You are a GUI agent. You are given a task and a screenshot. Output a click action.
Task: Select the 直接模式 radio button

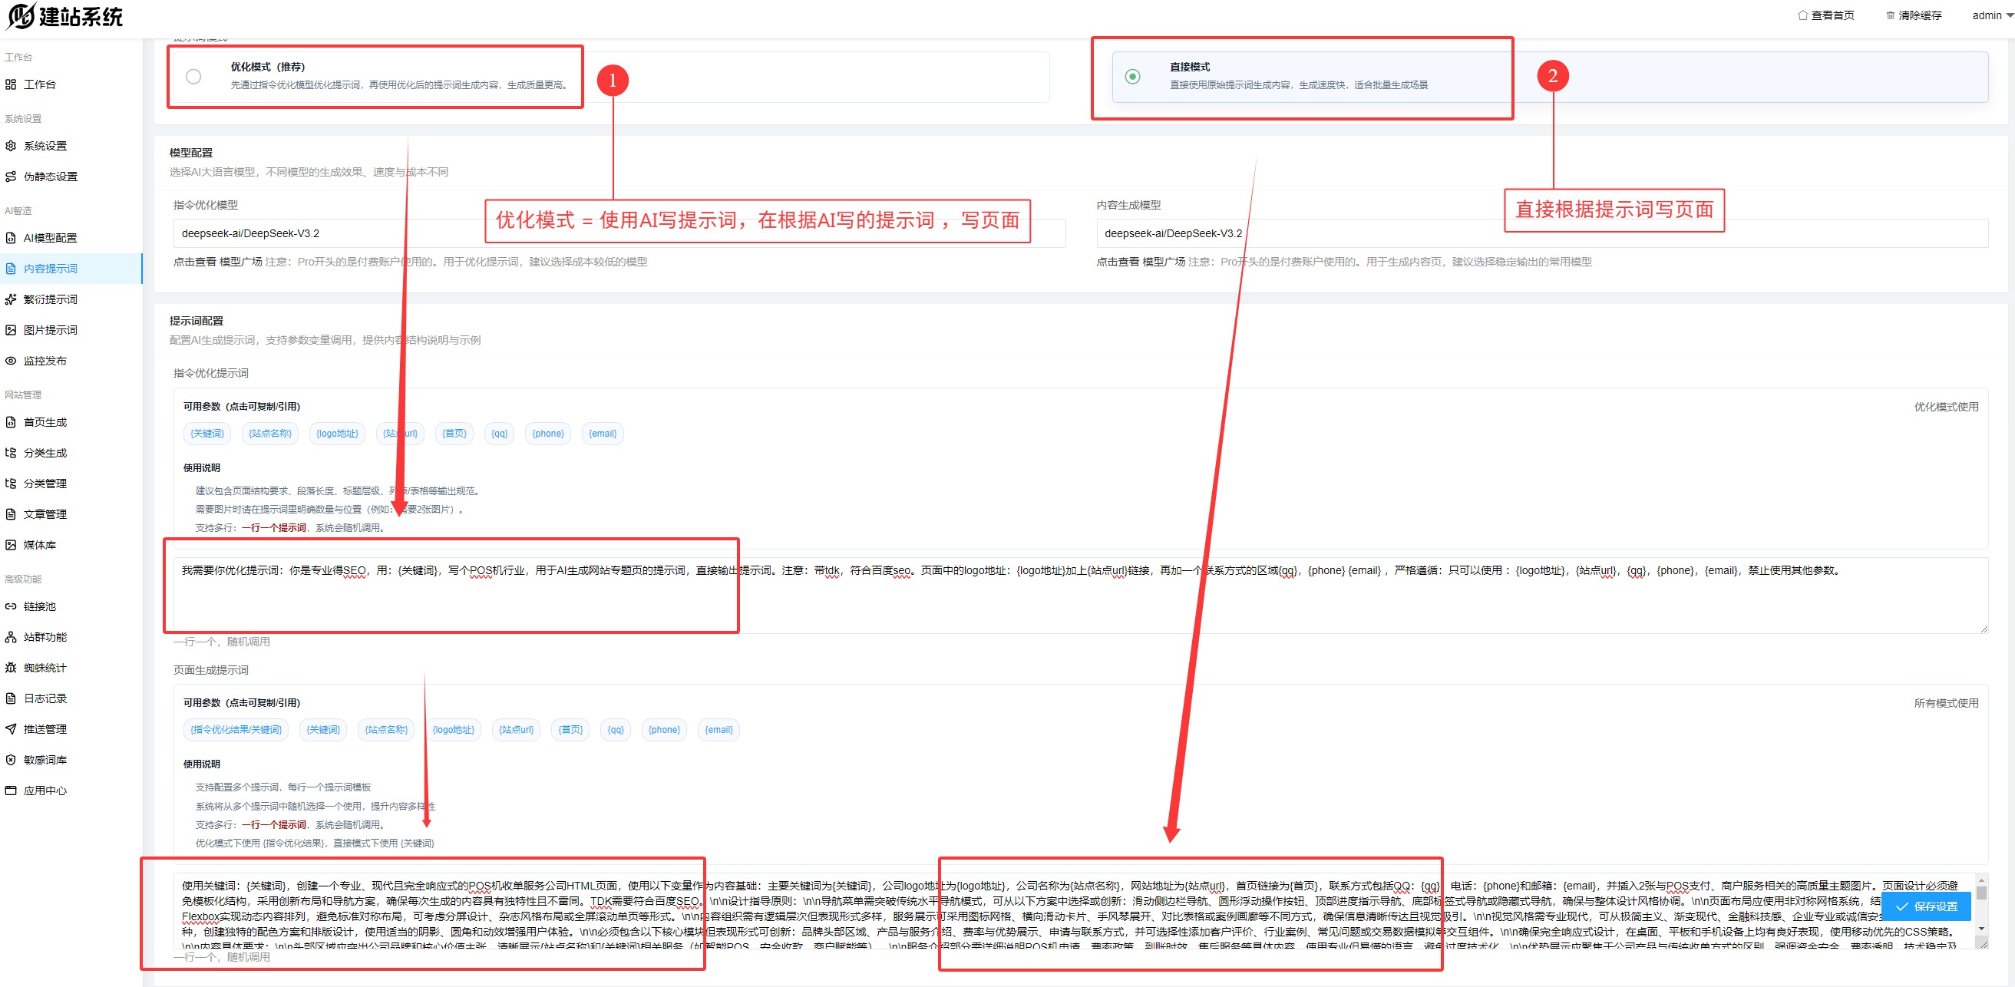tap(1132, 77)
